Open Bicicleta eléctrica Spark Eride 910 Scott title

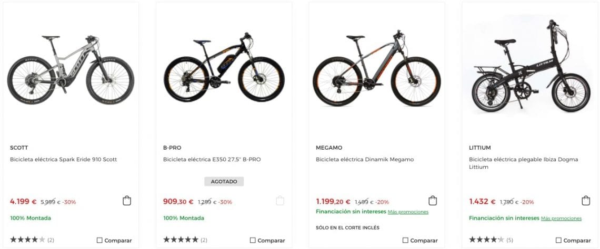(63, 159)
